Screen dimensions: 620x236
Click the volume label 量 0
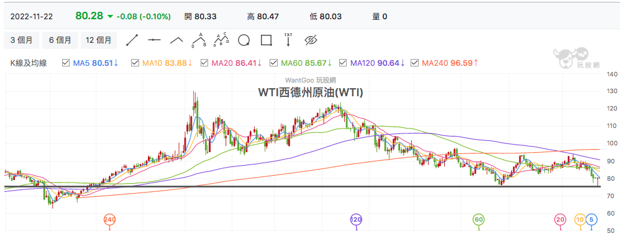(x=380, y=17)
